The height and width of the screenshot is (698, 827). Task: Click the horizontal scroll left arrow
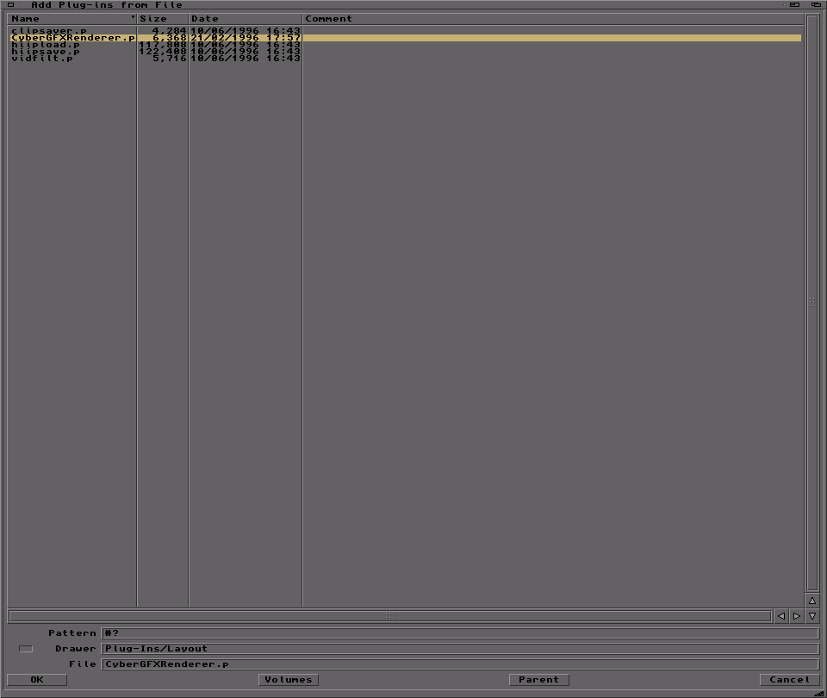click(782, 616)
